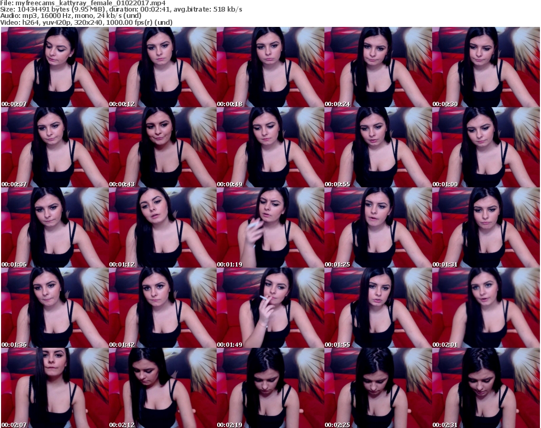Select the thumbnail timestamped 00:00:30
The height and width of the screenshot is (428, 541).
pyautogui.click(x=486, y=67)
